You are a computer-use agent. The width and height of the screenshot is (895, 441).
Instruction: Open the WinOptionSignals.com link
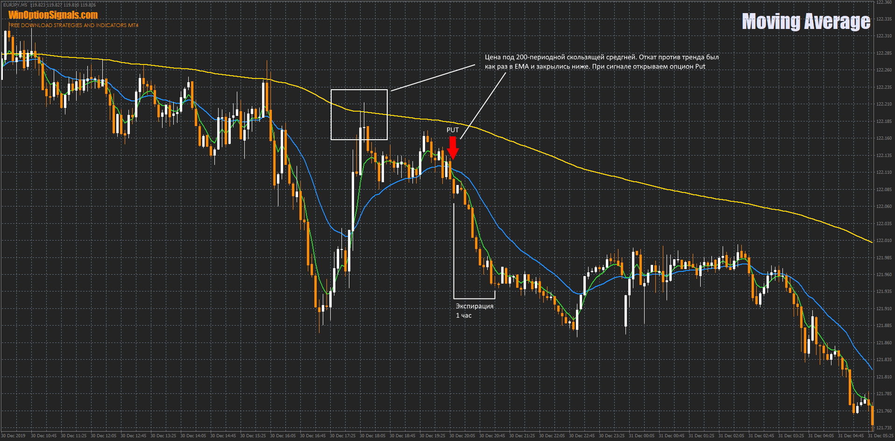(53, 15)
